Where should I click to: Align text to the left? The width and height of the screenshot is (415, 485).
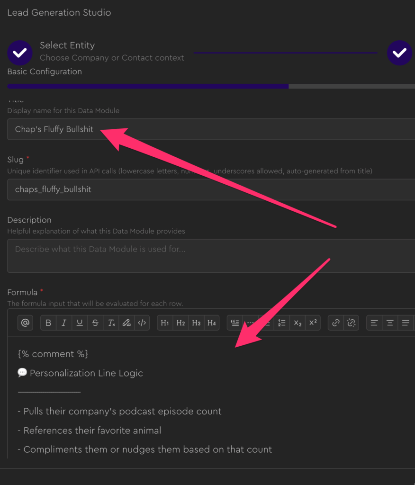374,323
